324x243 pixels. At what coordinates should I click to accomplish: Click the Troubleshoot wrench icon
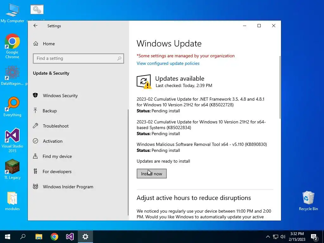click(x=35, y=126)
